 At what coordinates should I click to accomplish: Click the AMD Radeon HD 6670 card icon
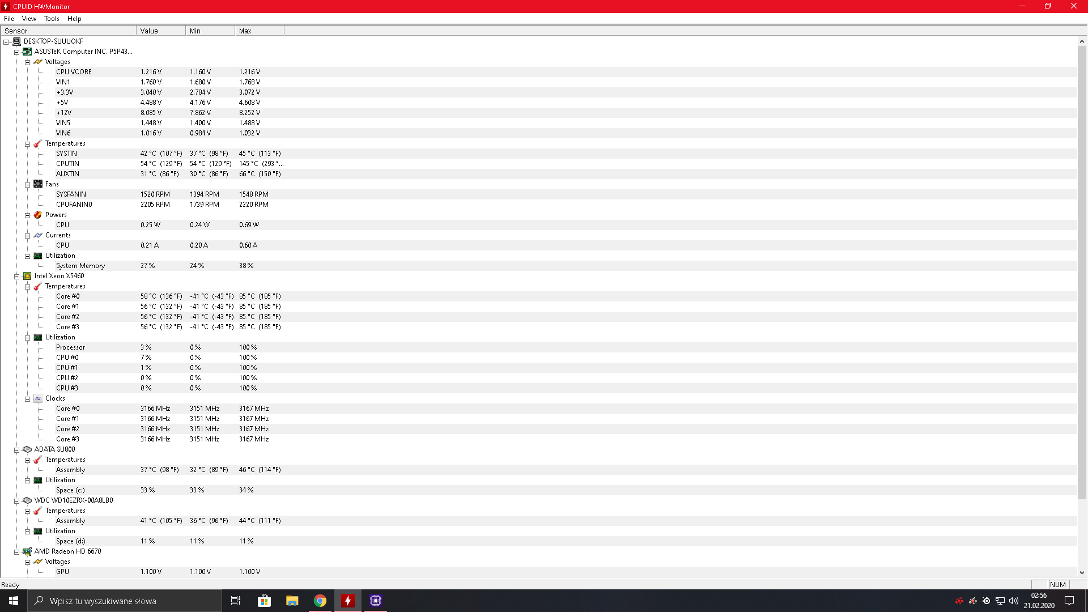click(x=27, y=551)
